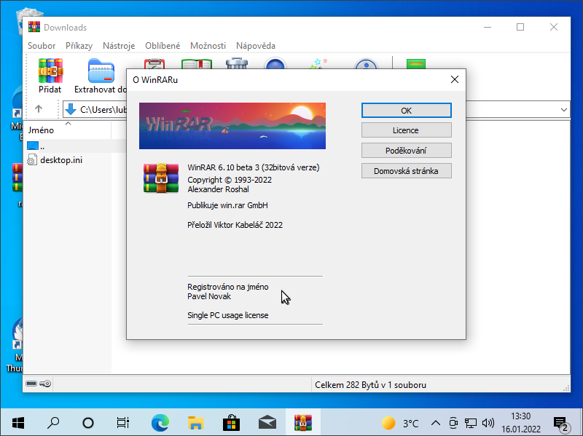The height and width of the screenshot is (436, 583).
Task: Open File Explorer from taskbar
Action: click(195, 423)
